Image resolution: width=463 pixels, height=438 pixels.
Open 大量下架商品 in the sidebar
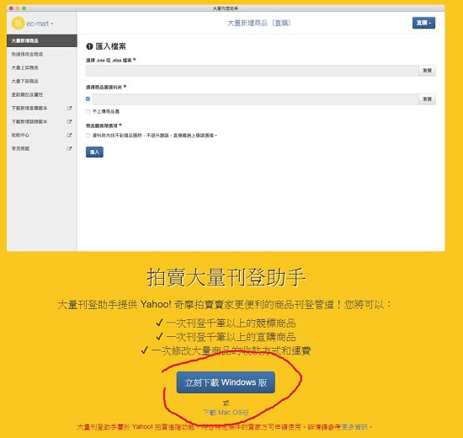click(42, 81)
